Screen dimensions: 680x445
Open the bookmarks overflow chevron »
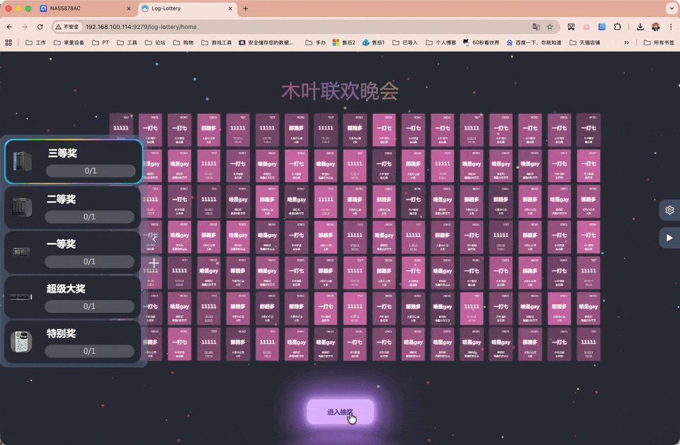(626, 43)
